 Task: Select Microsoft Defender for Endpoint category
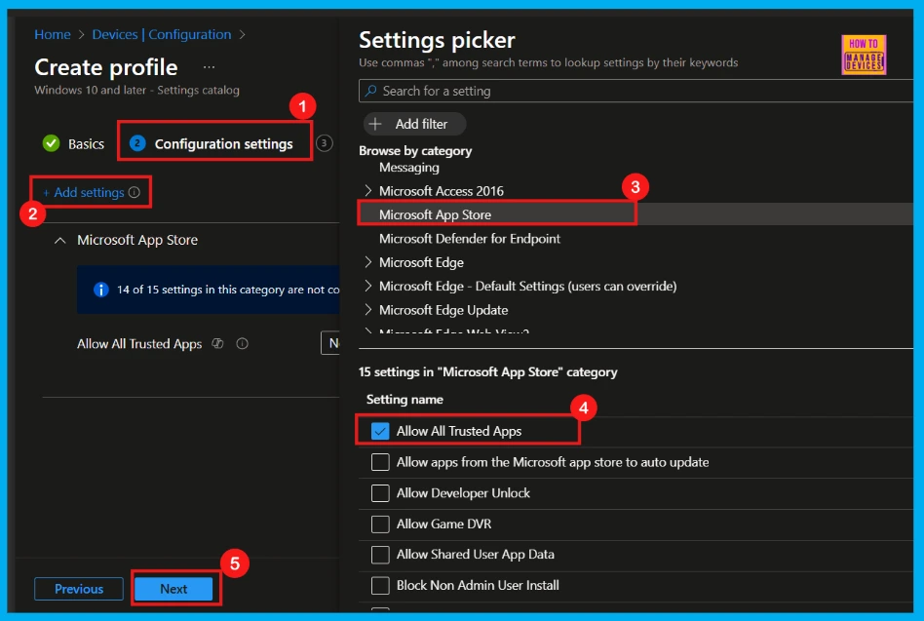[469, 239]
